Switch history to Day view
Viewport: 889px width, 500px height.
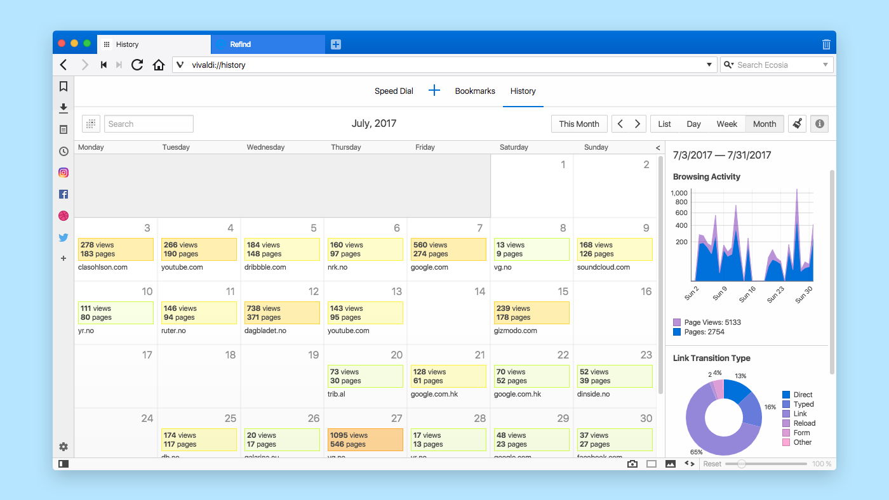(694, 124)
